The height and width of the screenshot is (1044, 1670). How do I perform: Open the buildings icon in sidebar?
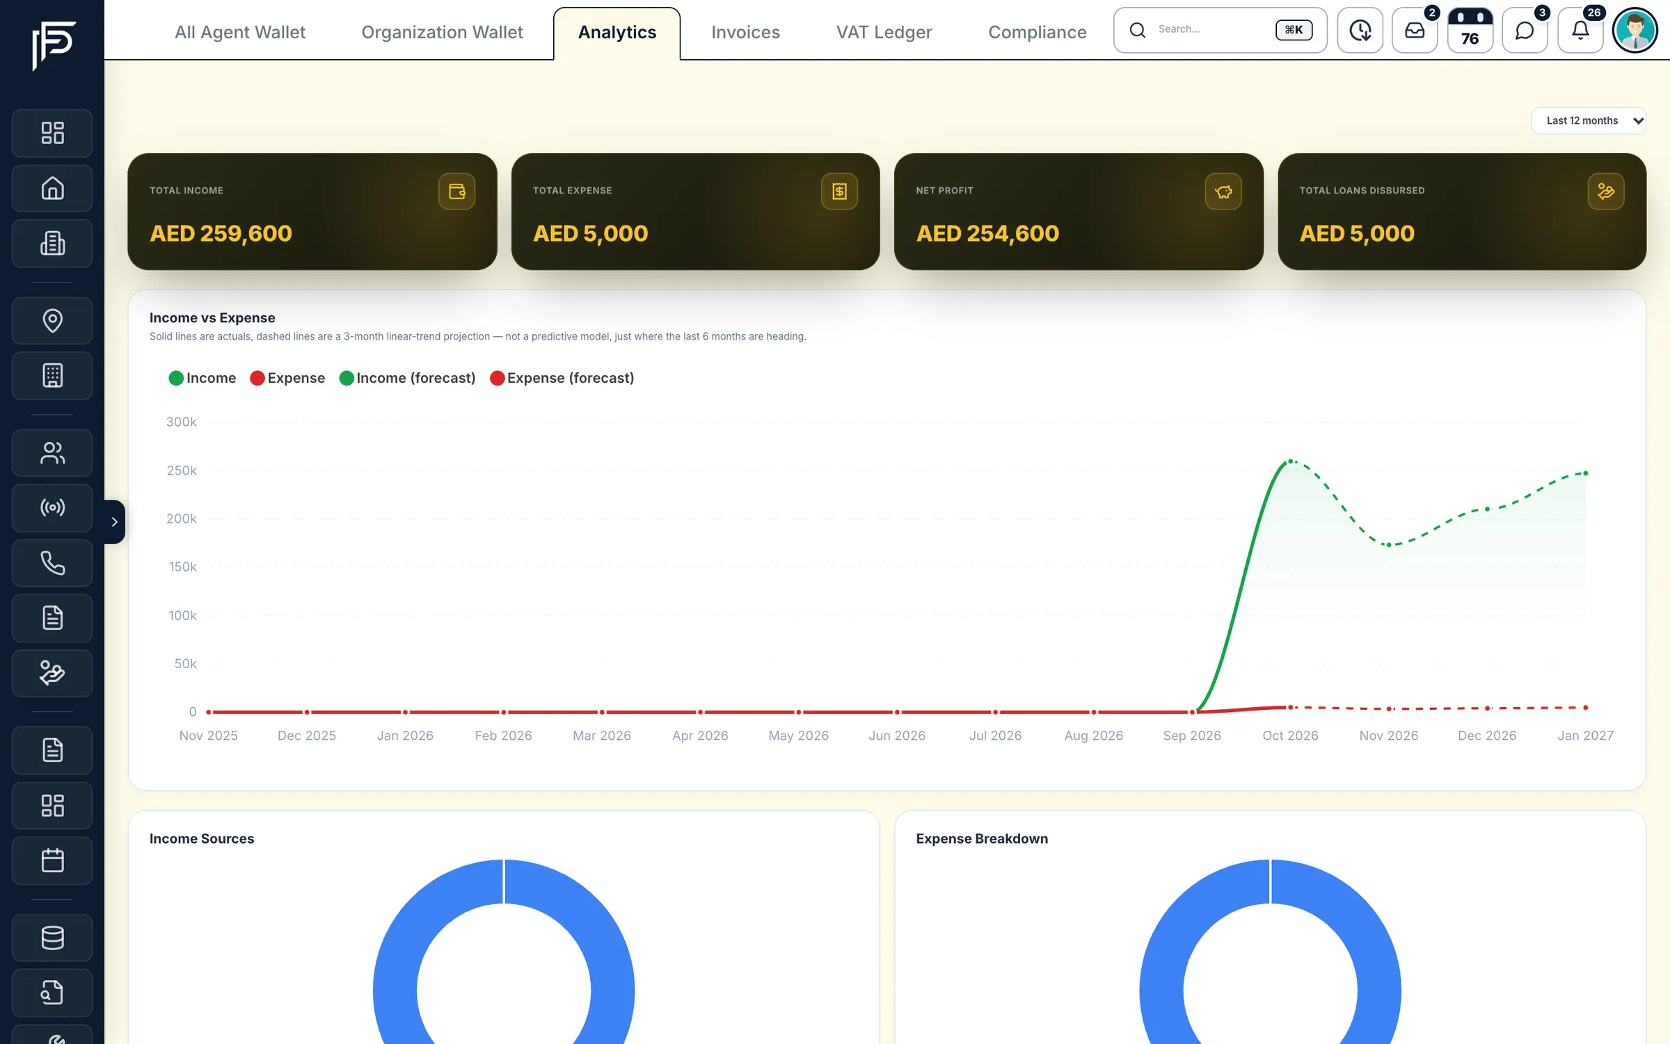[52, 244]
